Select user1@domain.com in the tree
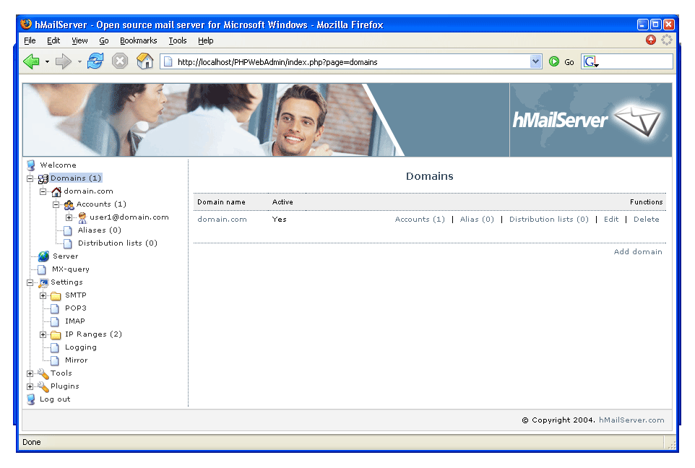Screen dimensions: 695x468 [129, 217]
